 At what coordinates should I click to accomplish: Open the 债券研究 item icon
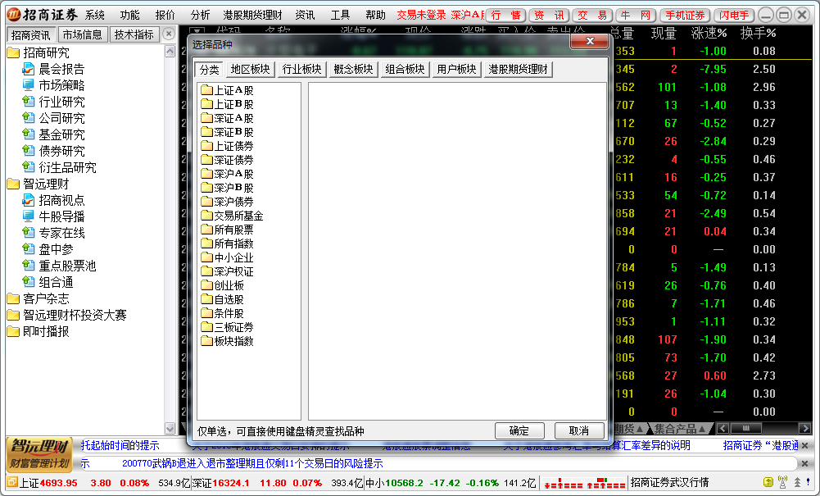(28, 151)
